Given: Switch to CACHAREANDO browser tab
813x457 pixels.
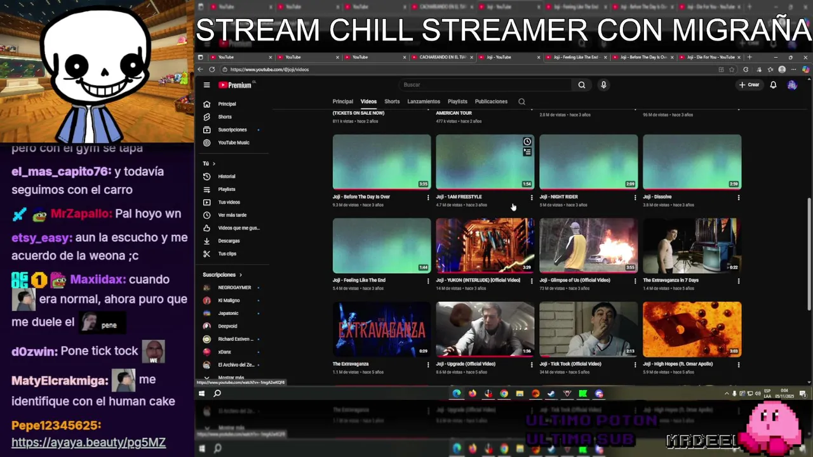Looking at the screenshot, I should click(x=441, y=57).
